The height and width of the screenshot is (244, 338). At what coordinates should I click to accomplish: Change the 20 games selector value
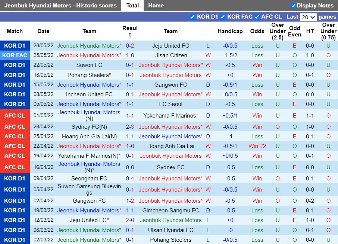[x=308, y=17]
